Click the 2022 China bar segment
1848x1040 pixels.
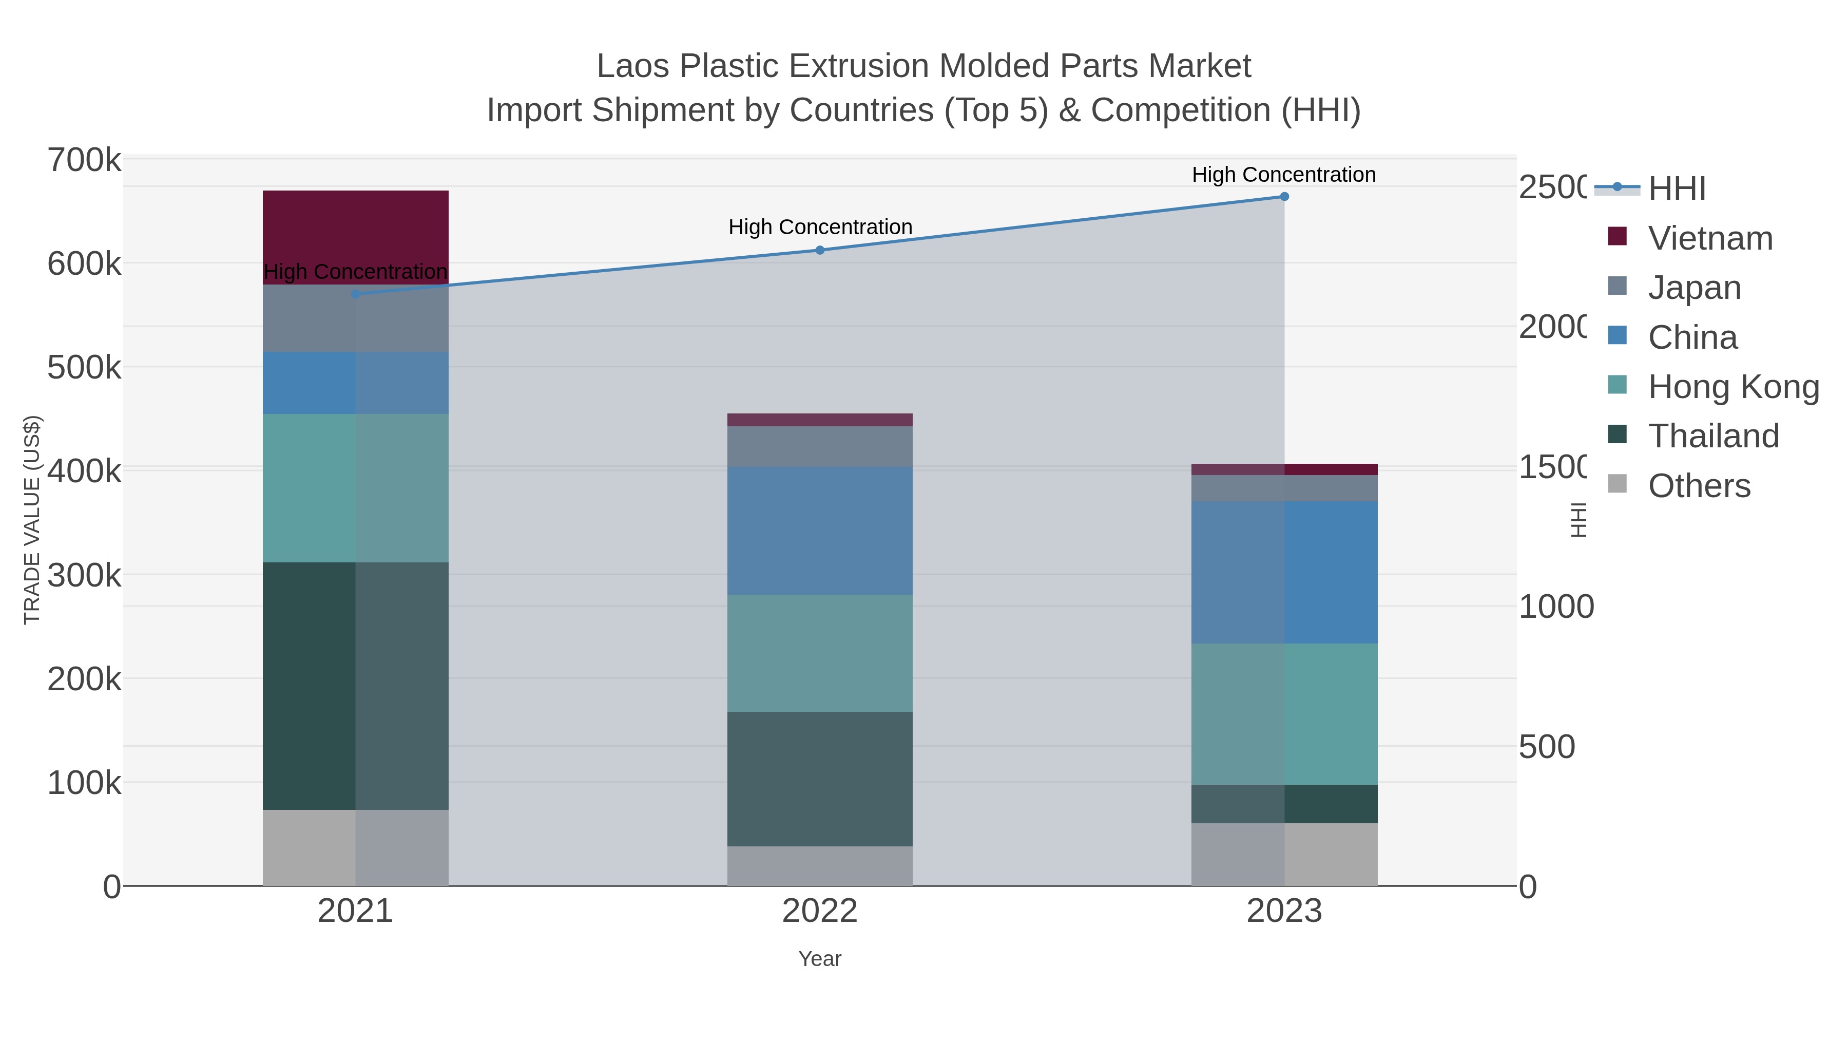click(820, 531)
